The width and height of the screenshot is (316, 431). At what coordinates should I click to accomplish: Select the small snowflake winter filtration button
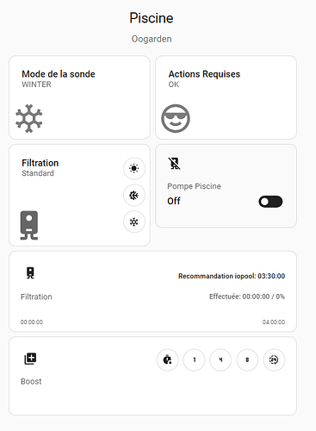(134, 222)
